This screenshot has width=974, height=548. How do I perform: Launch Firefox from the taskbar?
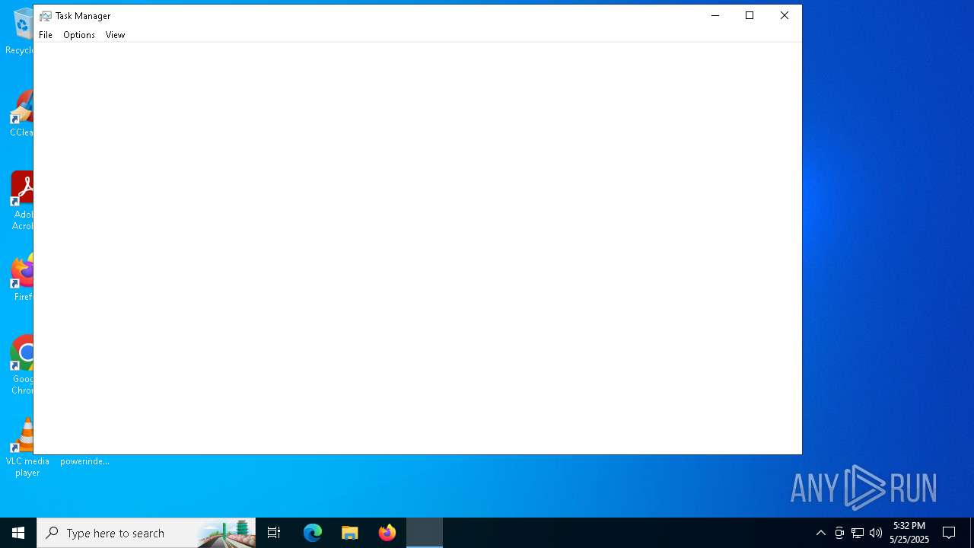(x=387, y=533)
